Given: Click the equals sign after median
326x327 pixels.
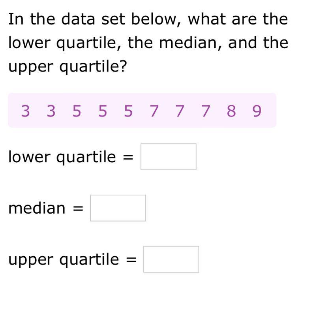Looking at the screenshot, I should 78,209.
